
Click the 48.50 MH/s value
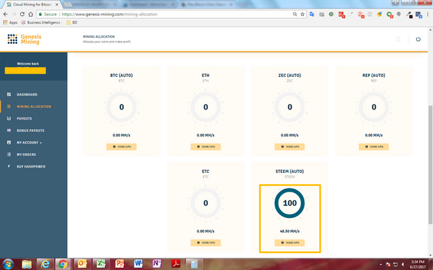[x=290, y=231]
